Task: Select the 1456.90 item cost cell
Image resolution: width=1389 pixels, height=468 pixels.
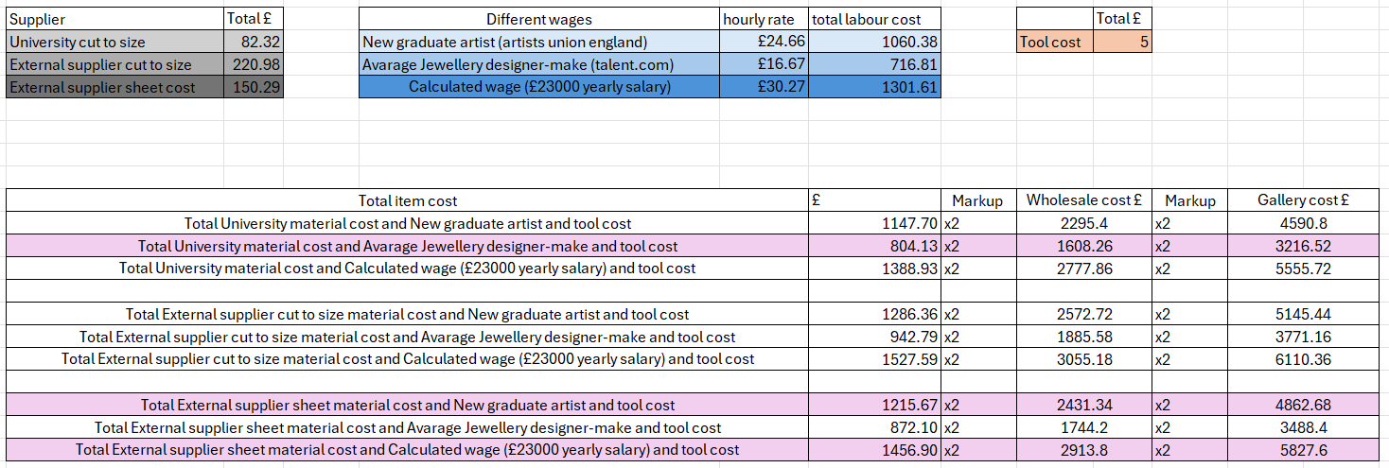Action: [x=875, y=450]
